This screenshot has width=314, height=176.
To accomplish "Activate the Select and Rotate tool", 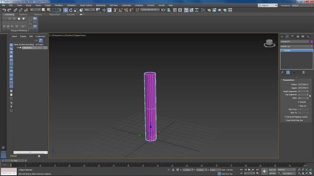I will pyautogui.click(x=71, y=10).
